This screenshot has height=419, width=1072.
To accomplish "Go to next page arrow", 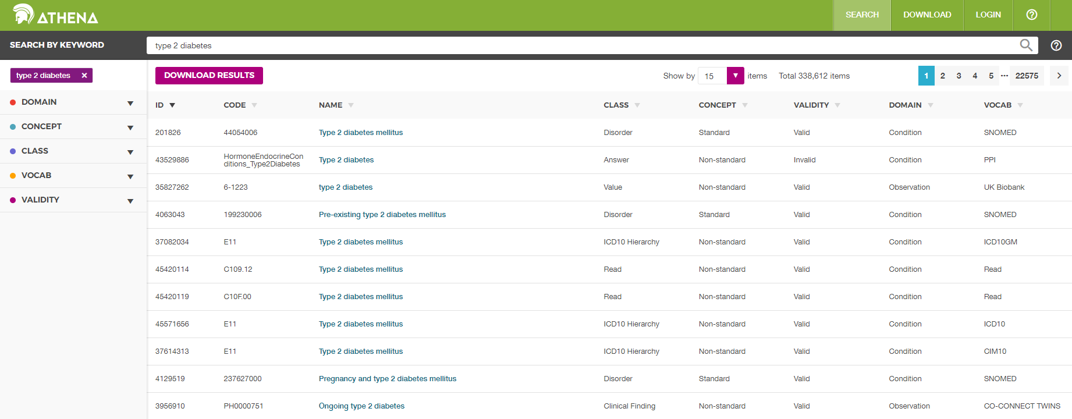I will pyautogui.click(x=1059, y=76).
